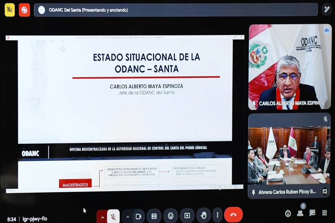Open the annotation pen tool
The image size is (335, 223).
[x=327, y=9]
